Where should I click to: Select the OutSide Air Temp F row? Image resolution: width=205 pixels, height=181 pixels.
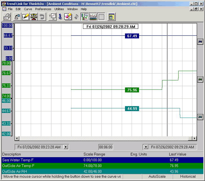point(102,166)
